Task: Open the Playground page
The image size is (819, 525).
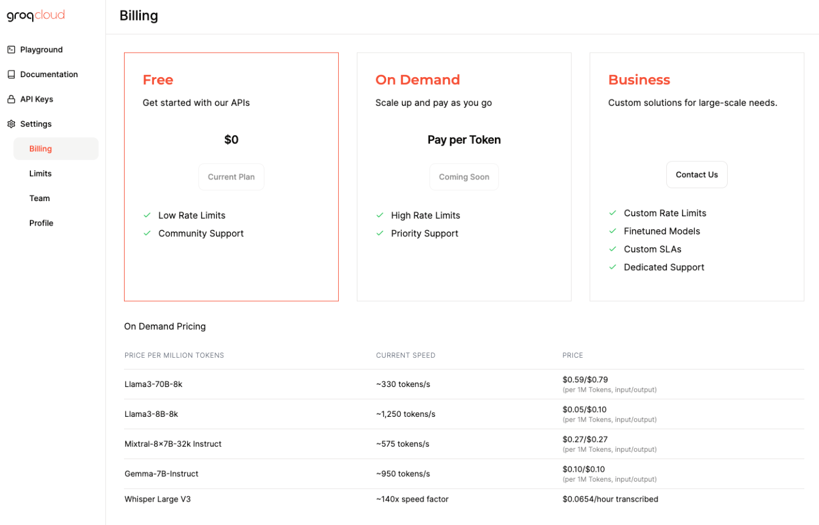Action: tap(42, 50)
